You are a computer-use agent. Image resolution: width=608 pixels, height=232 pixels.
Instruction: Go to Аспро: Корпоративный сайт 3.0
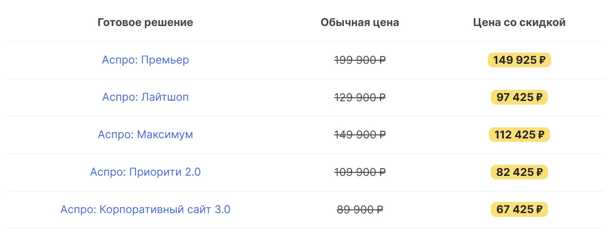145,209
